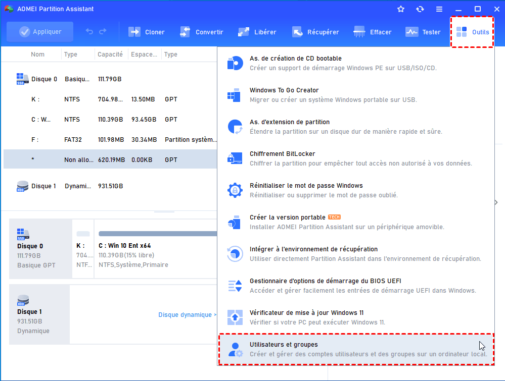Select Utilisateurs et groupes

(356, 350)
